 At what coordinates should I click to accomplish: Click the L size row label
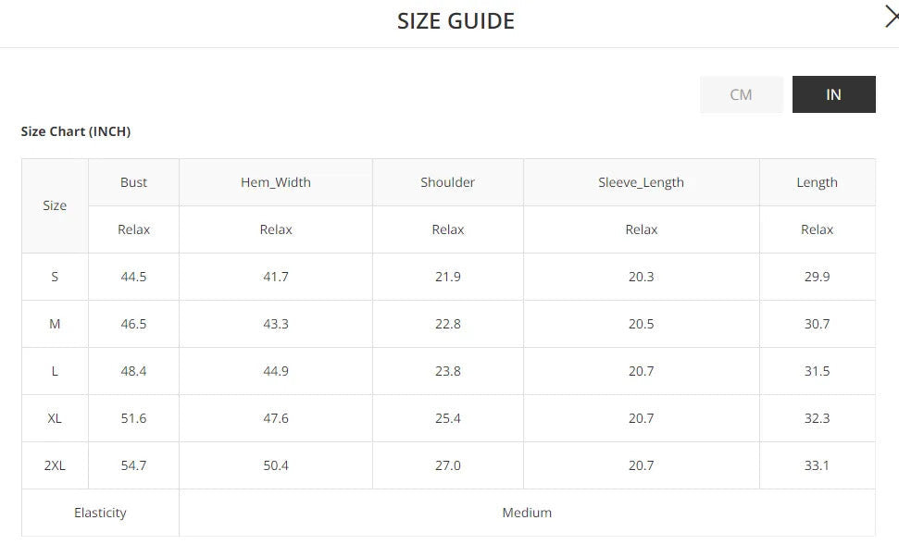[55, 371]
